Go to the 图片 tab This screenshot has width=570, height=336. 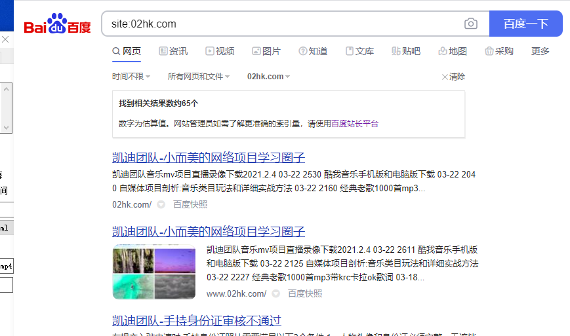coord(266,51)
